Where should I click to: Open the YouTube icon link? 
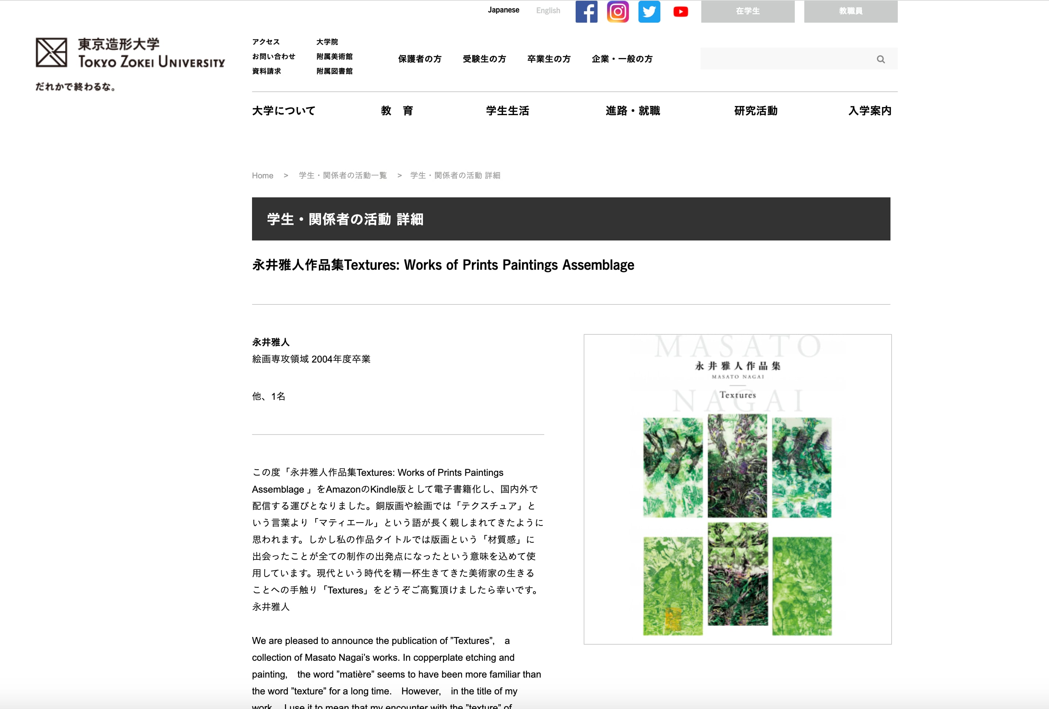(680, 11)
